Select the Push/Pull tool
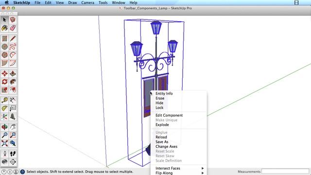This screenshot has width=311, height=175. click(13, 73)
